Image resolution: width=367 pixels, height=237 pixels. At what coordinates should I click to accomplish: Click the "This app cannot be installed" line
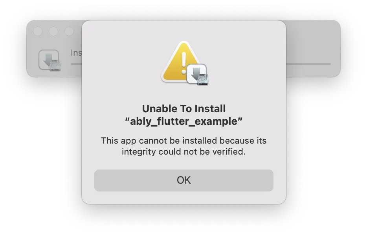[184, 141]
